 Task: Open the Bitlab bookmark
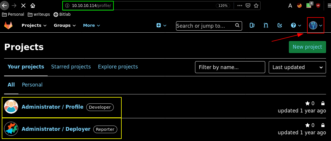(62, 14)
